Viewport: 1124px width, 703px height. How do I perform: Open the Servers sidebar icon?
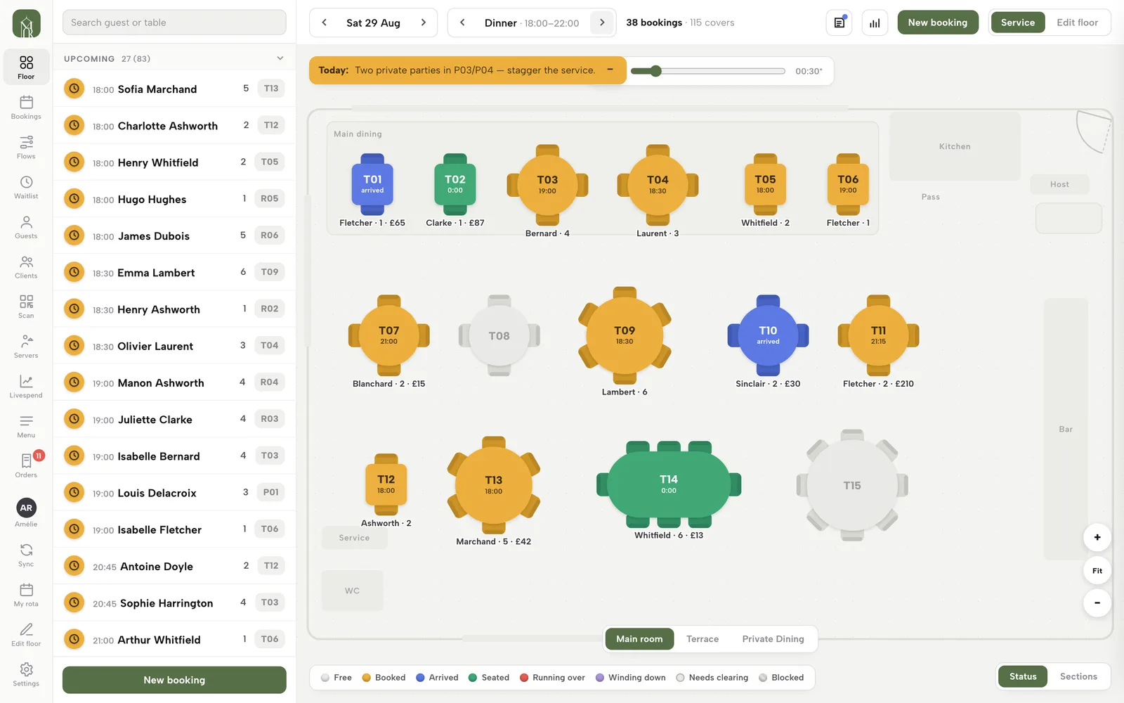coord(26,347)
